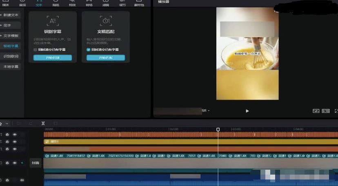Select 识别歌词 in the text sidebar
This screenshot has height=186, width=338.
[x=11, y=56]
